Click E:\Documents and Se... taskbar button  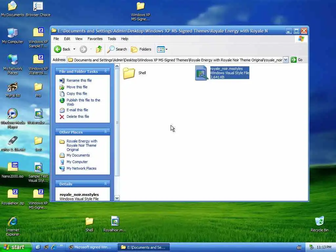144,247
